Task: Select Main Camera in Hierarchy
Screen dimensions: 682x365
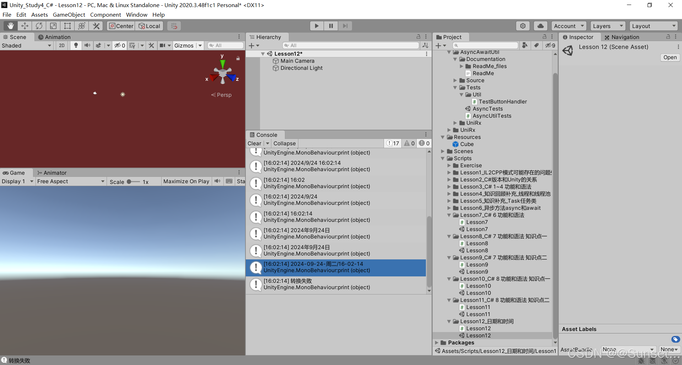Action: 297,61
